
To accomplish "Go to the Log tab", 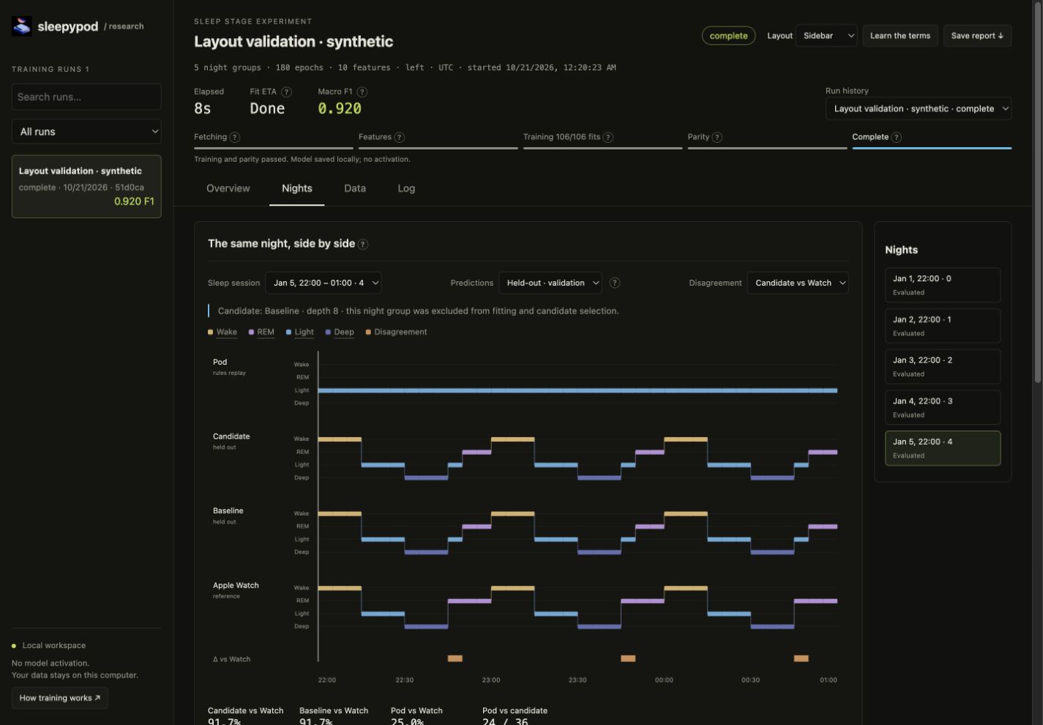I will [406, 188].
